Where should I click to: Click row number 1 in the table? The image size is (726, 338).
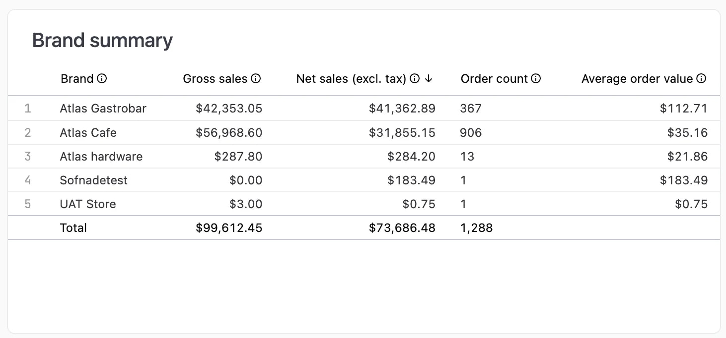tap(28, 108)
